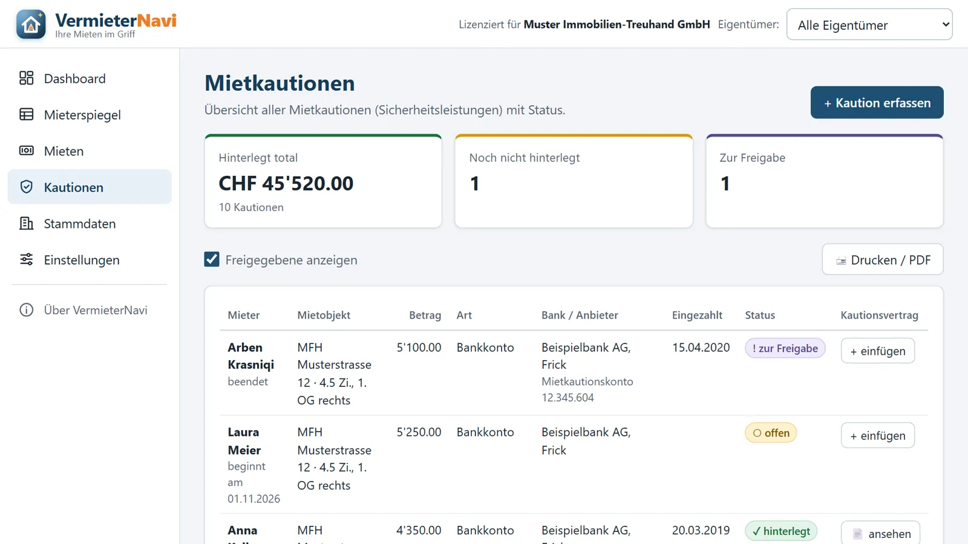Open the Alle Eigentümer dropdown
This screenshot has width=968, height=544.
(x=869, y=25)
